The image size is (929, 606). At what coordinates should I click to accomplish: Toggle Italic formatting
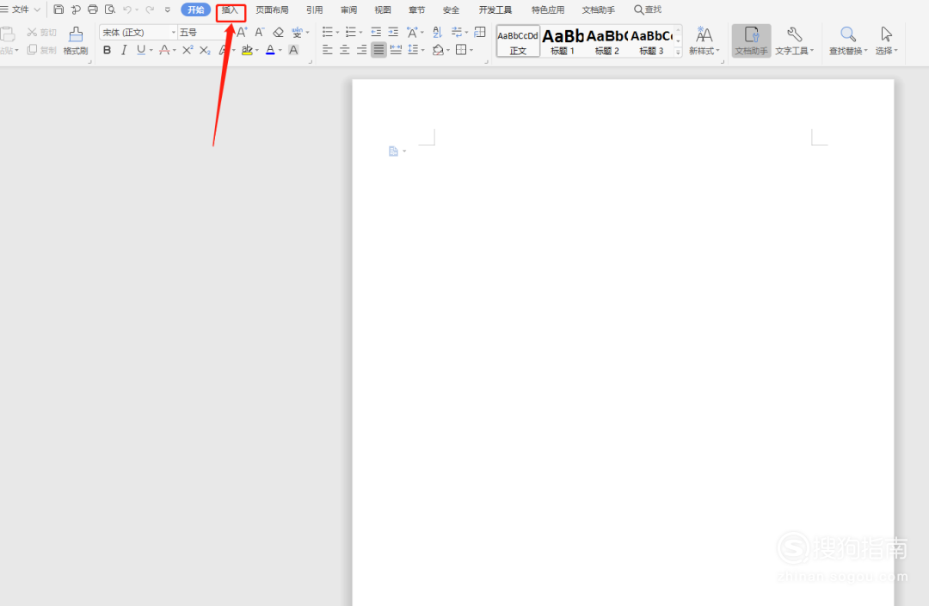click(x=124, y=51)
